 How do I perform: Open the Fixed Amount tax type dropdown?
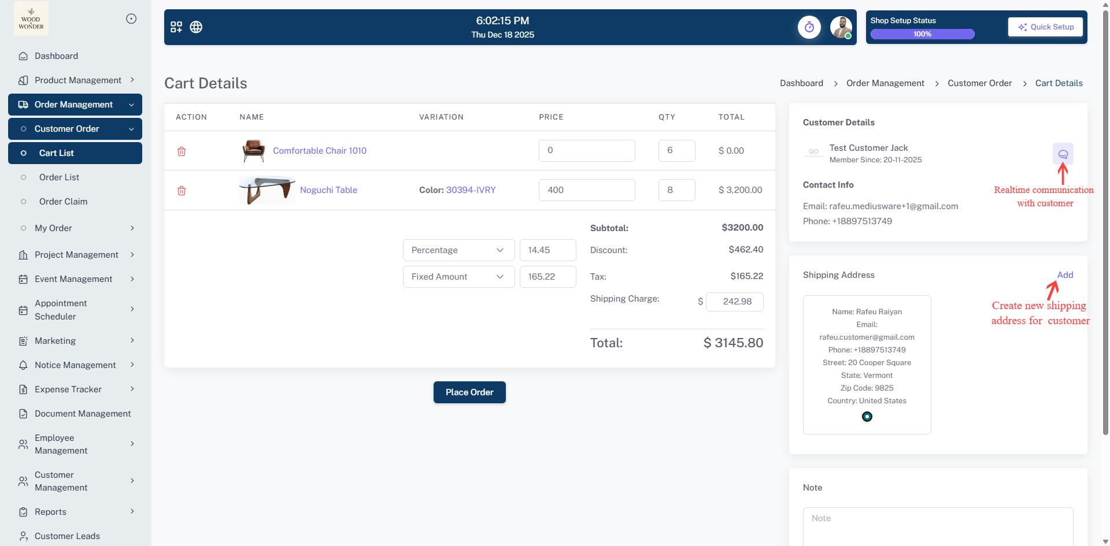tap(458, 277)
